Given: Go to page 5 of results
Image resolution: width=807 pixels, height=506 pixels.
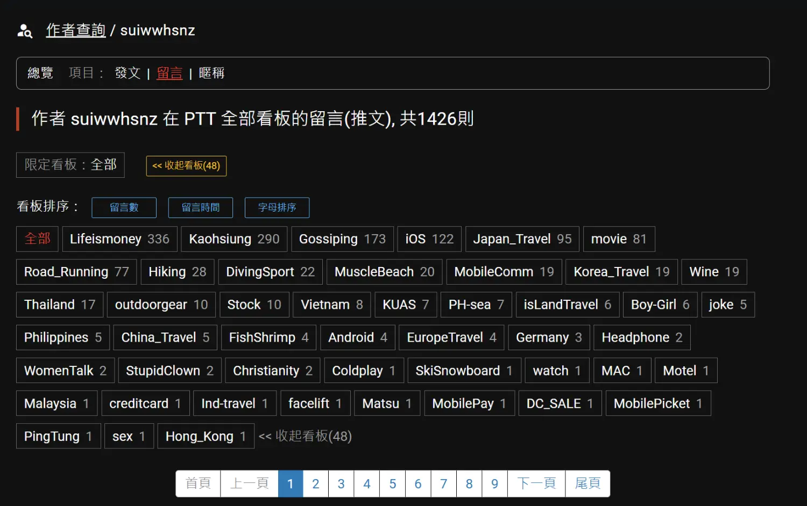Looking at the screenshot, I should pyautogui.click(x=392, y=484).
